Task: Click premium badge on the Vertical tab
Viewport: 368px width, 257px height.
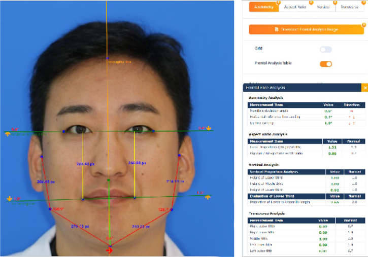Action: (335, 3)
